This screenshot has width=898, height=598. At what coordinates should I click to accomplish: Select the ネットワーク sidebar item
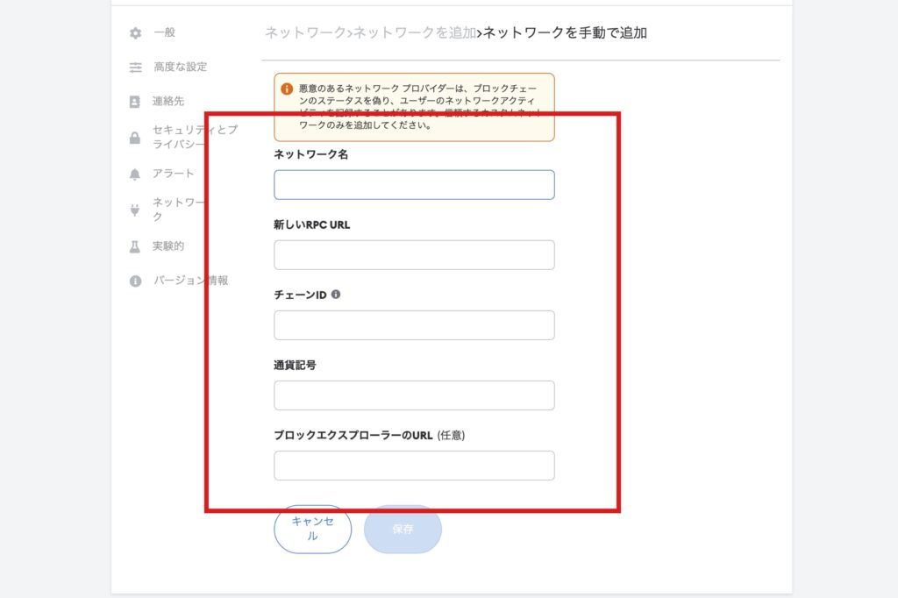click(178, 209)
